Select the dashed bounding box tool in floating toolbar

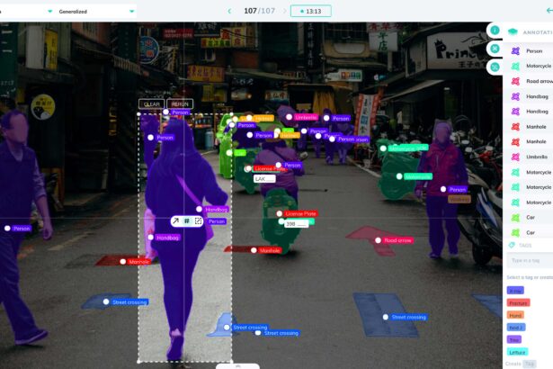(x=198, y=221)
